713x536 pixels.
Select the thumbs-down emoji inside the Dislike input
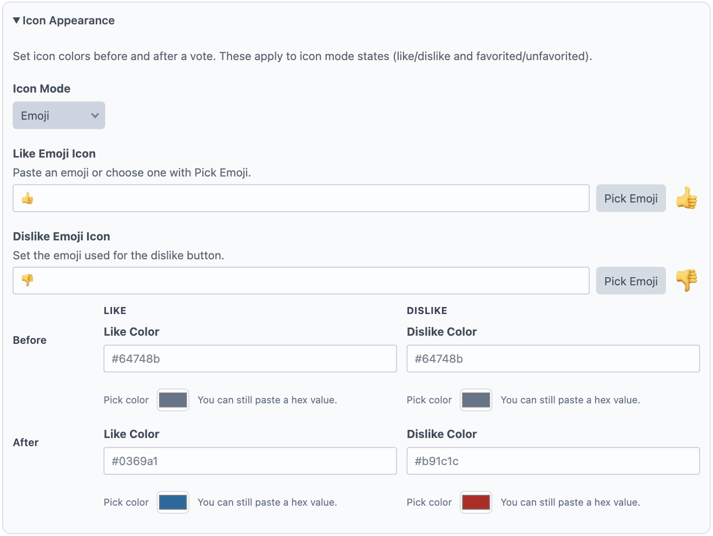pos(27,280)
